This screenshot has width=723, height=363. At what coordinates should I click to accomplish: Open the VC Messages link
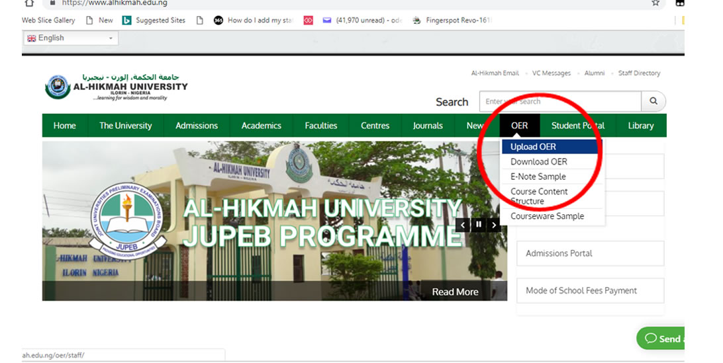point(551,73)
